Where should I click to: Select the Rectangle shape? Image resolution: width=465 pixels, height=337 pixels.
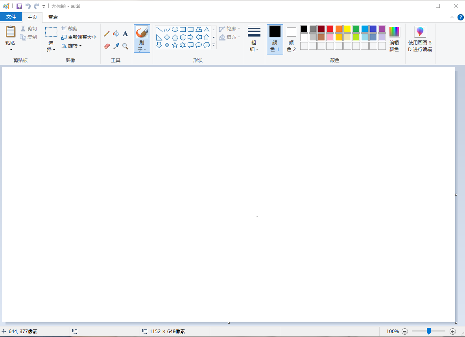(183, 29)
